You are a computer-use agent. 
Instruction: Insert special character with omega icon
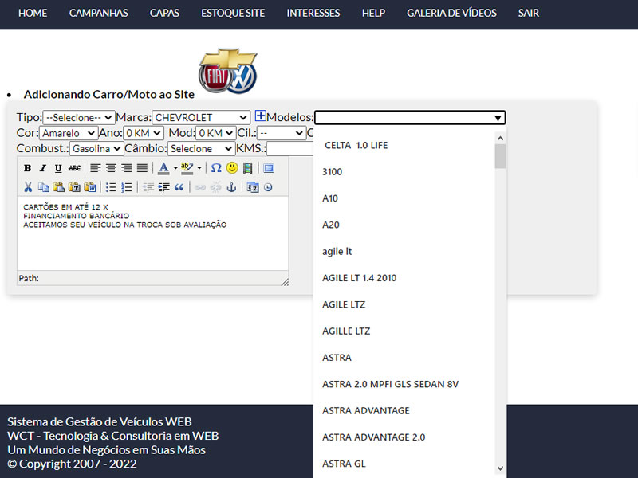[216, 168]
